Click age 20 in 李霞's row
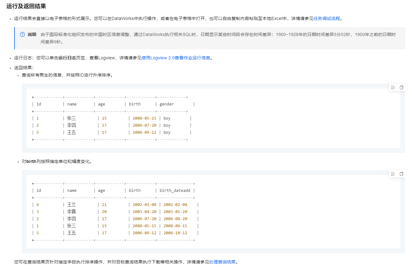 pos(104,212)
